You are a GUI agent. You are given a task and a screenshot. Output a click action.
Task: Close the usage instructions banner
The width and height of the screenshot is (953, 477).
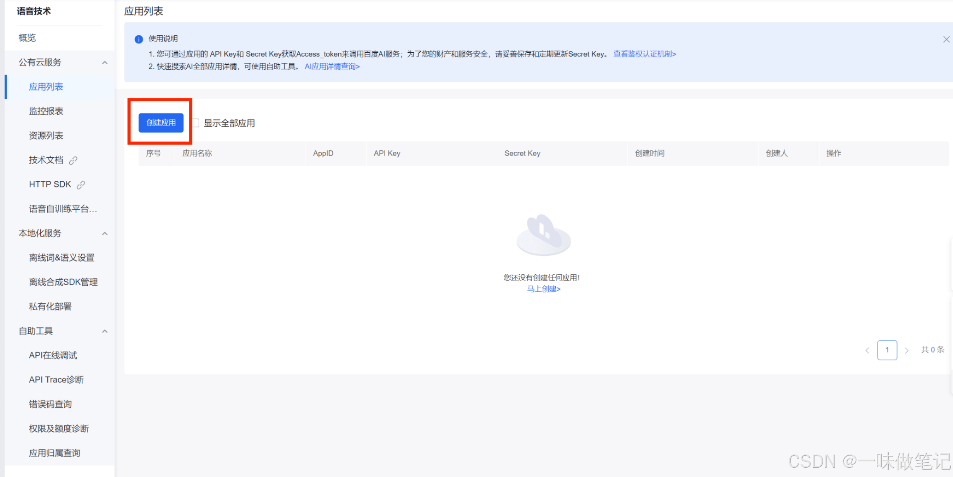tap(946, 40)
